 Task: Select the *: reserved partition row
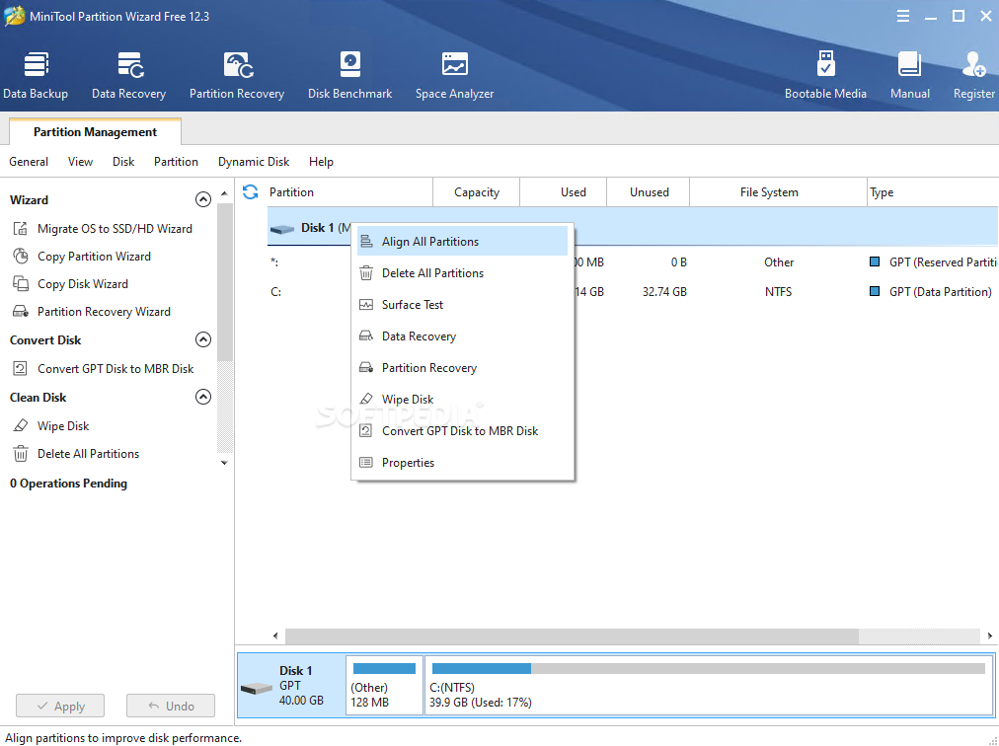point(632,261)
